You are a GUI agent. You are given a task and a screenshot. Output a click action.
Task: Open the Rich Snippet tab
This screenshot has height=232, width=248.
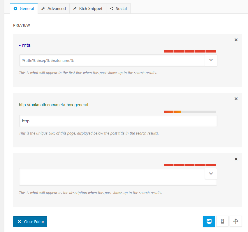[x=88, y=8]
